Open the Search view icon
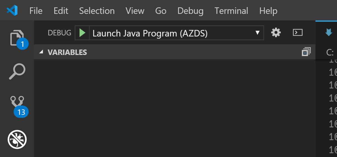 click(17, 71)
